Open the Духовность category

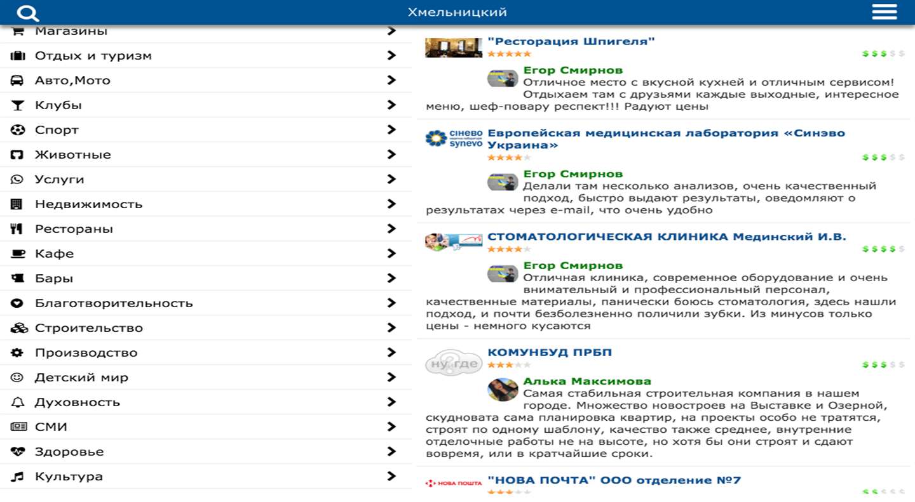point(206,402)
